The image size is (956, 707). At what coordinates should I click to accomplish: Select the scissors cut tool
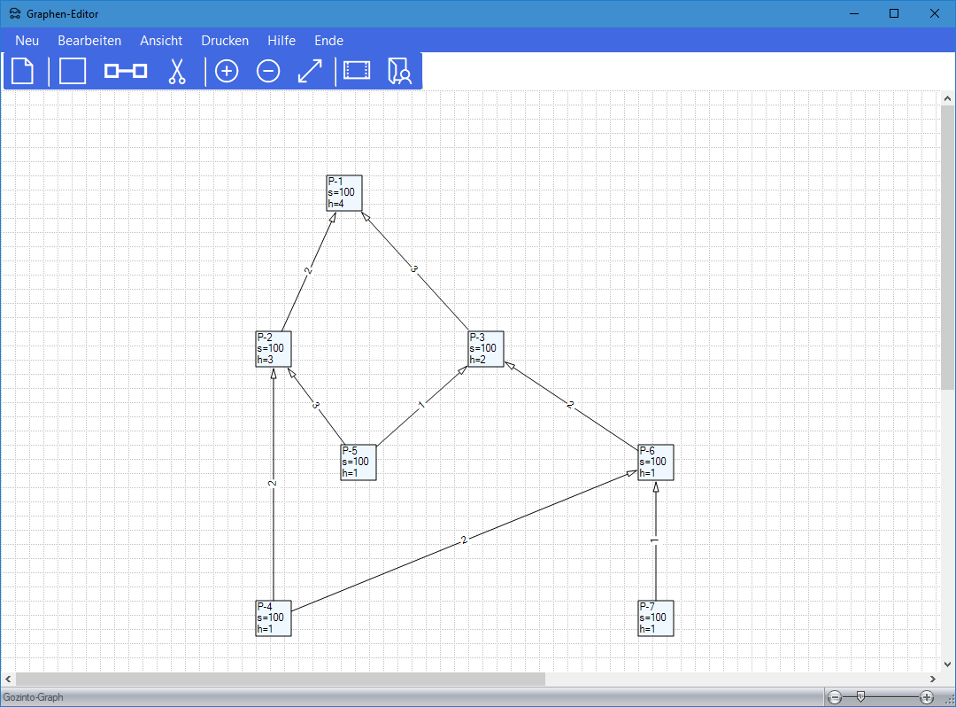(177, 71)
